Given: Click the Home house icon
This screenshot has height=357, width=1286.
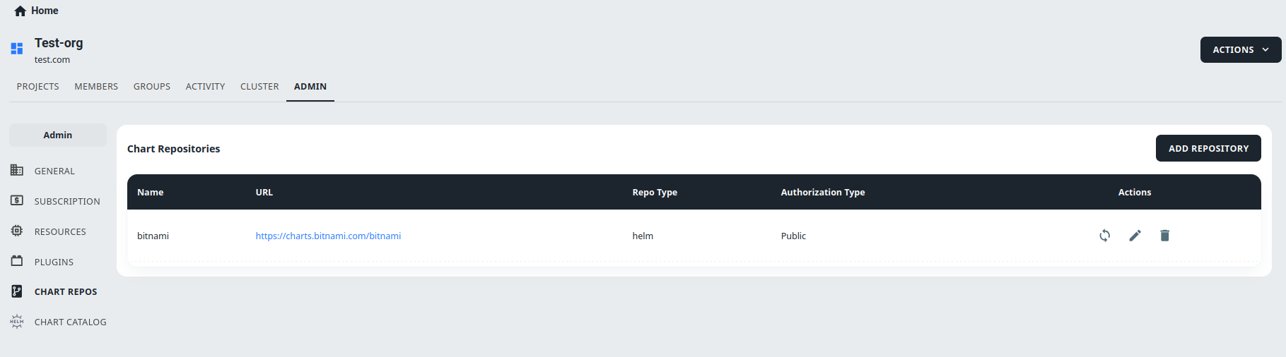Looking at the screenshot, I should coord(20,11).
